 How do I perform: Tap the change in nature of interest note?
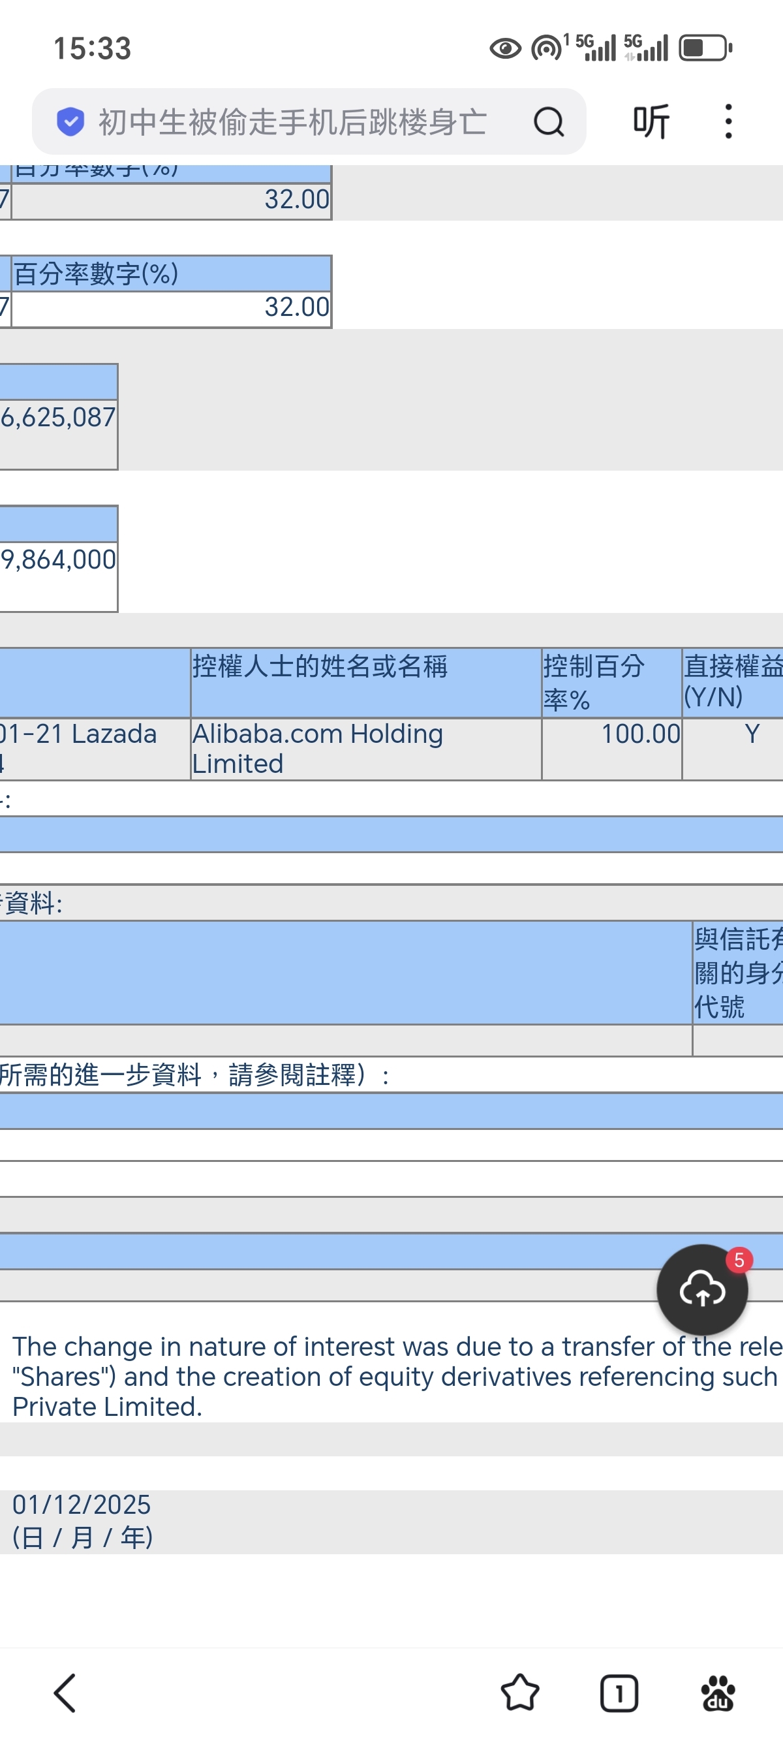tap(397, 1376)
